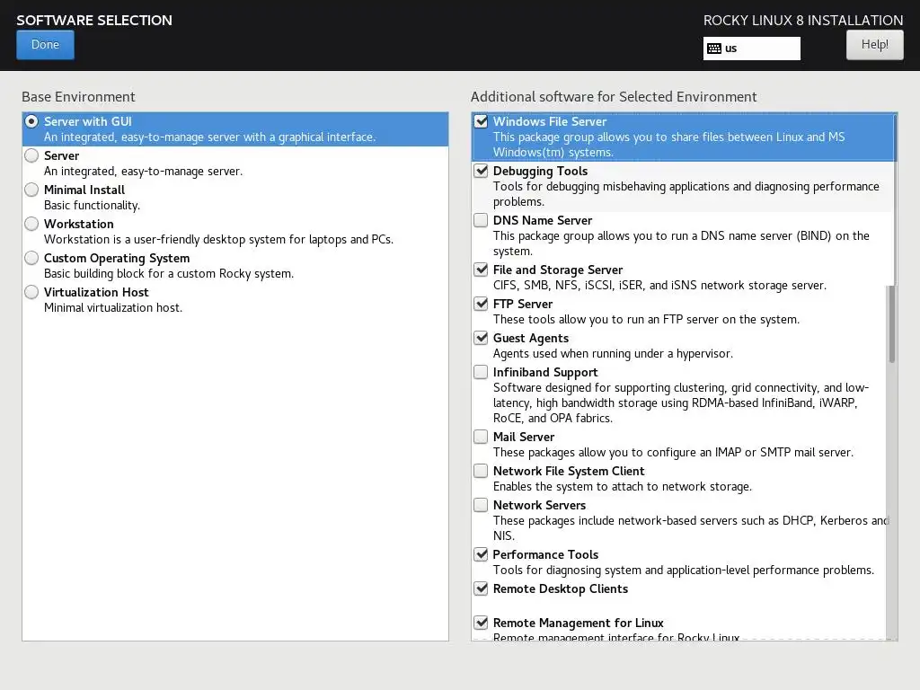Image resolution: width=920 pixels, height=690 pixels.
Task: Click the keyboard layout icon
Action: pos(714,49)
